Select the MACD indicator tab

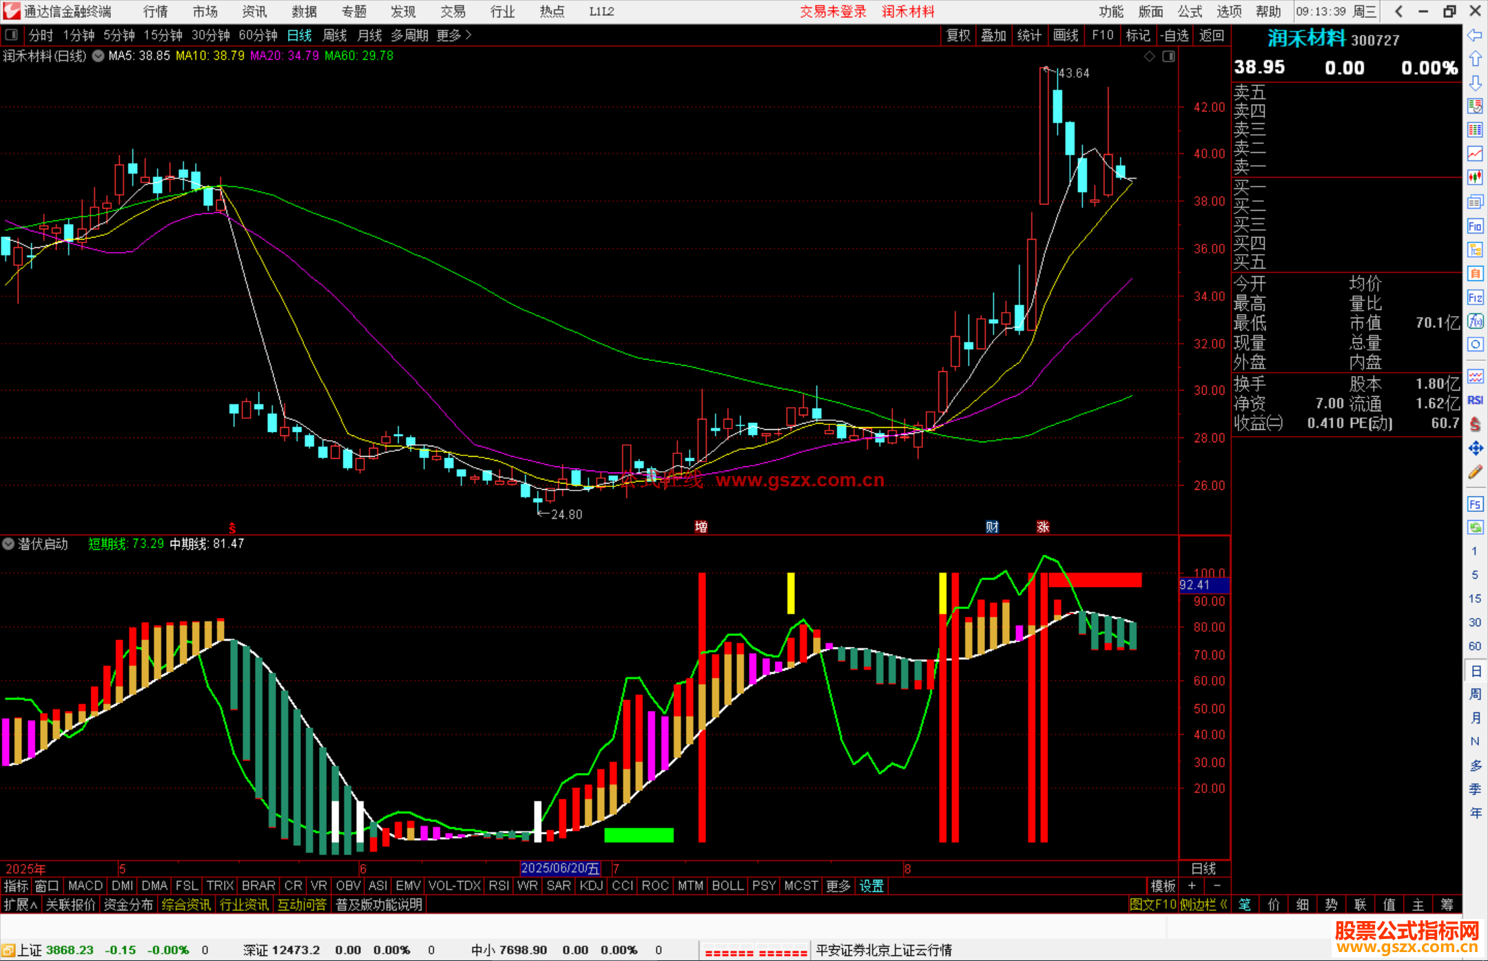coord(85,886)
